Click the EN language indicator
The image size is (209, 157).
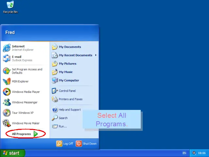(x=184, y=153)
